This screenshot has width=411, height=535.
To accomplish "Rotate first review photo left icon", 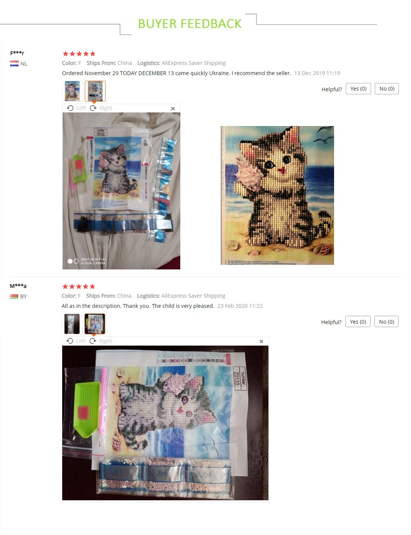I will point(70,108).
